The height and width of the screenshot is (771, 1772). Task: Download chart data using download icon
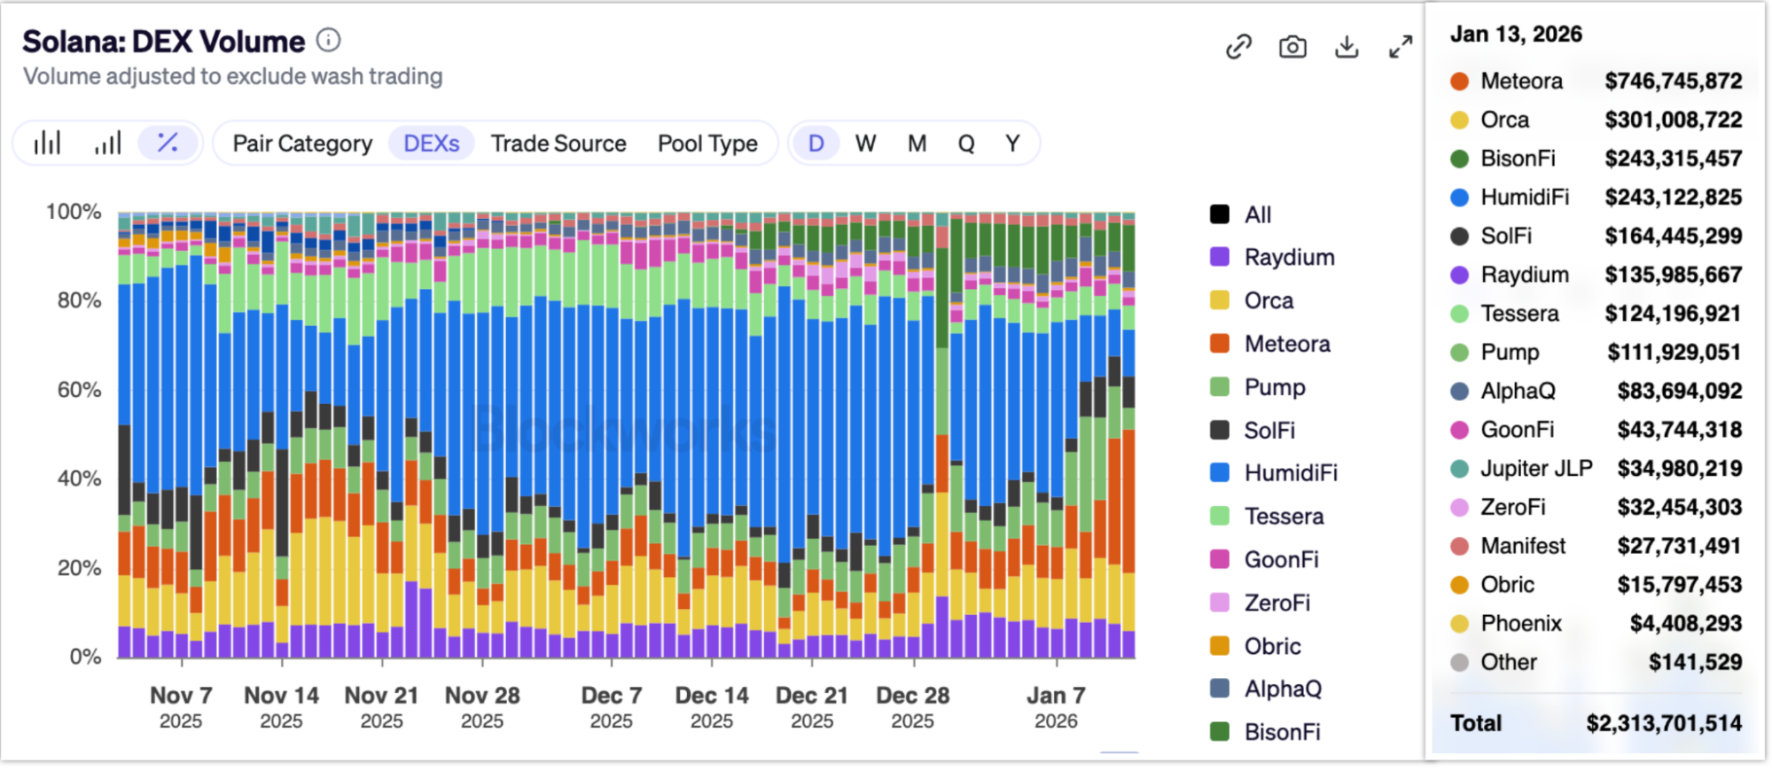point(1347,46)
